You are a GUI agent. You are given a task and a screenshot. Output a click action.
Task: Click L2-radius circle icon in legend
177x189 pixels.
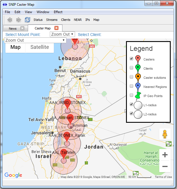click(x=138, y=114)
